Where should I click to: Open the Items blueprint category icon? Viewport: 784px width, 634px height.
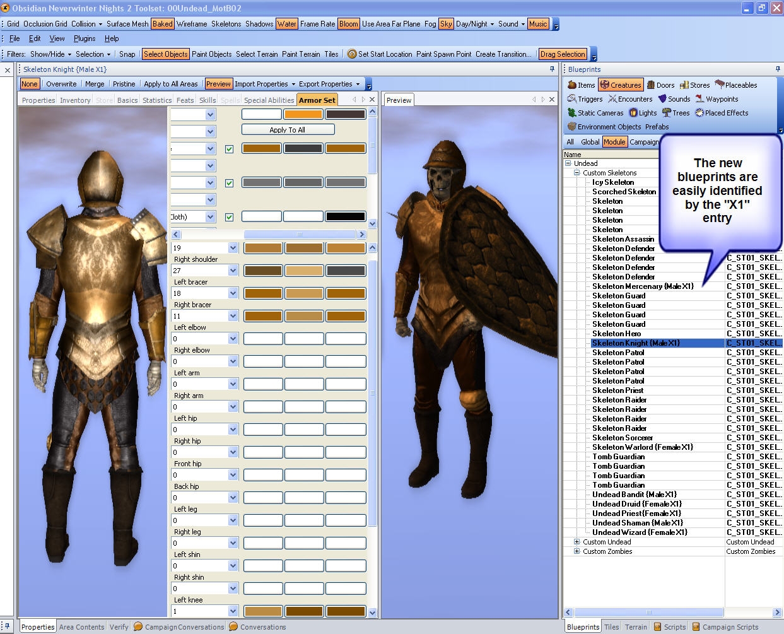tap(572, 85)
